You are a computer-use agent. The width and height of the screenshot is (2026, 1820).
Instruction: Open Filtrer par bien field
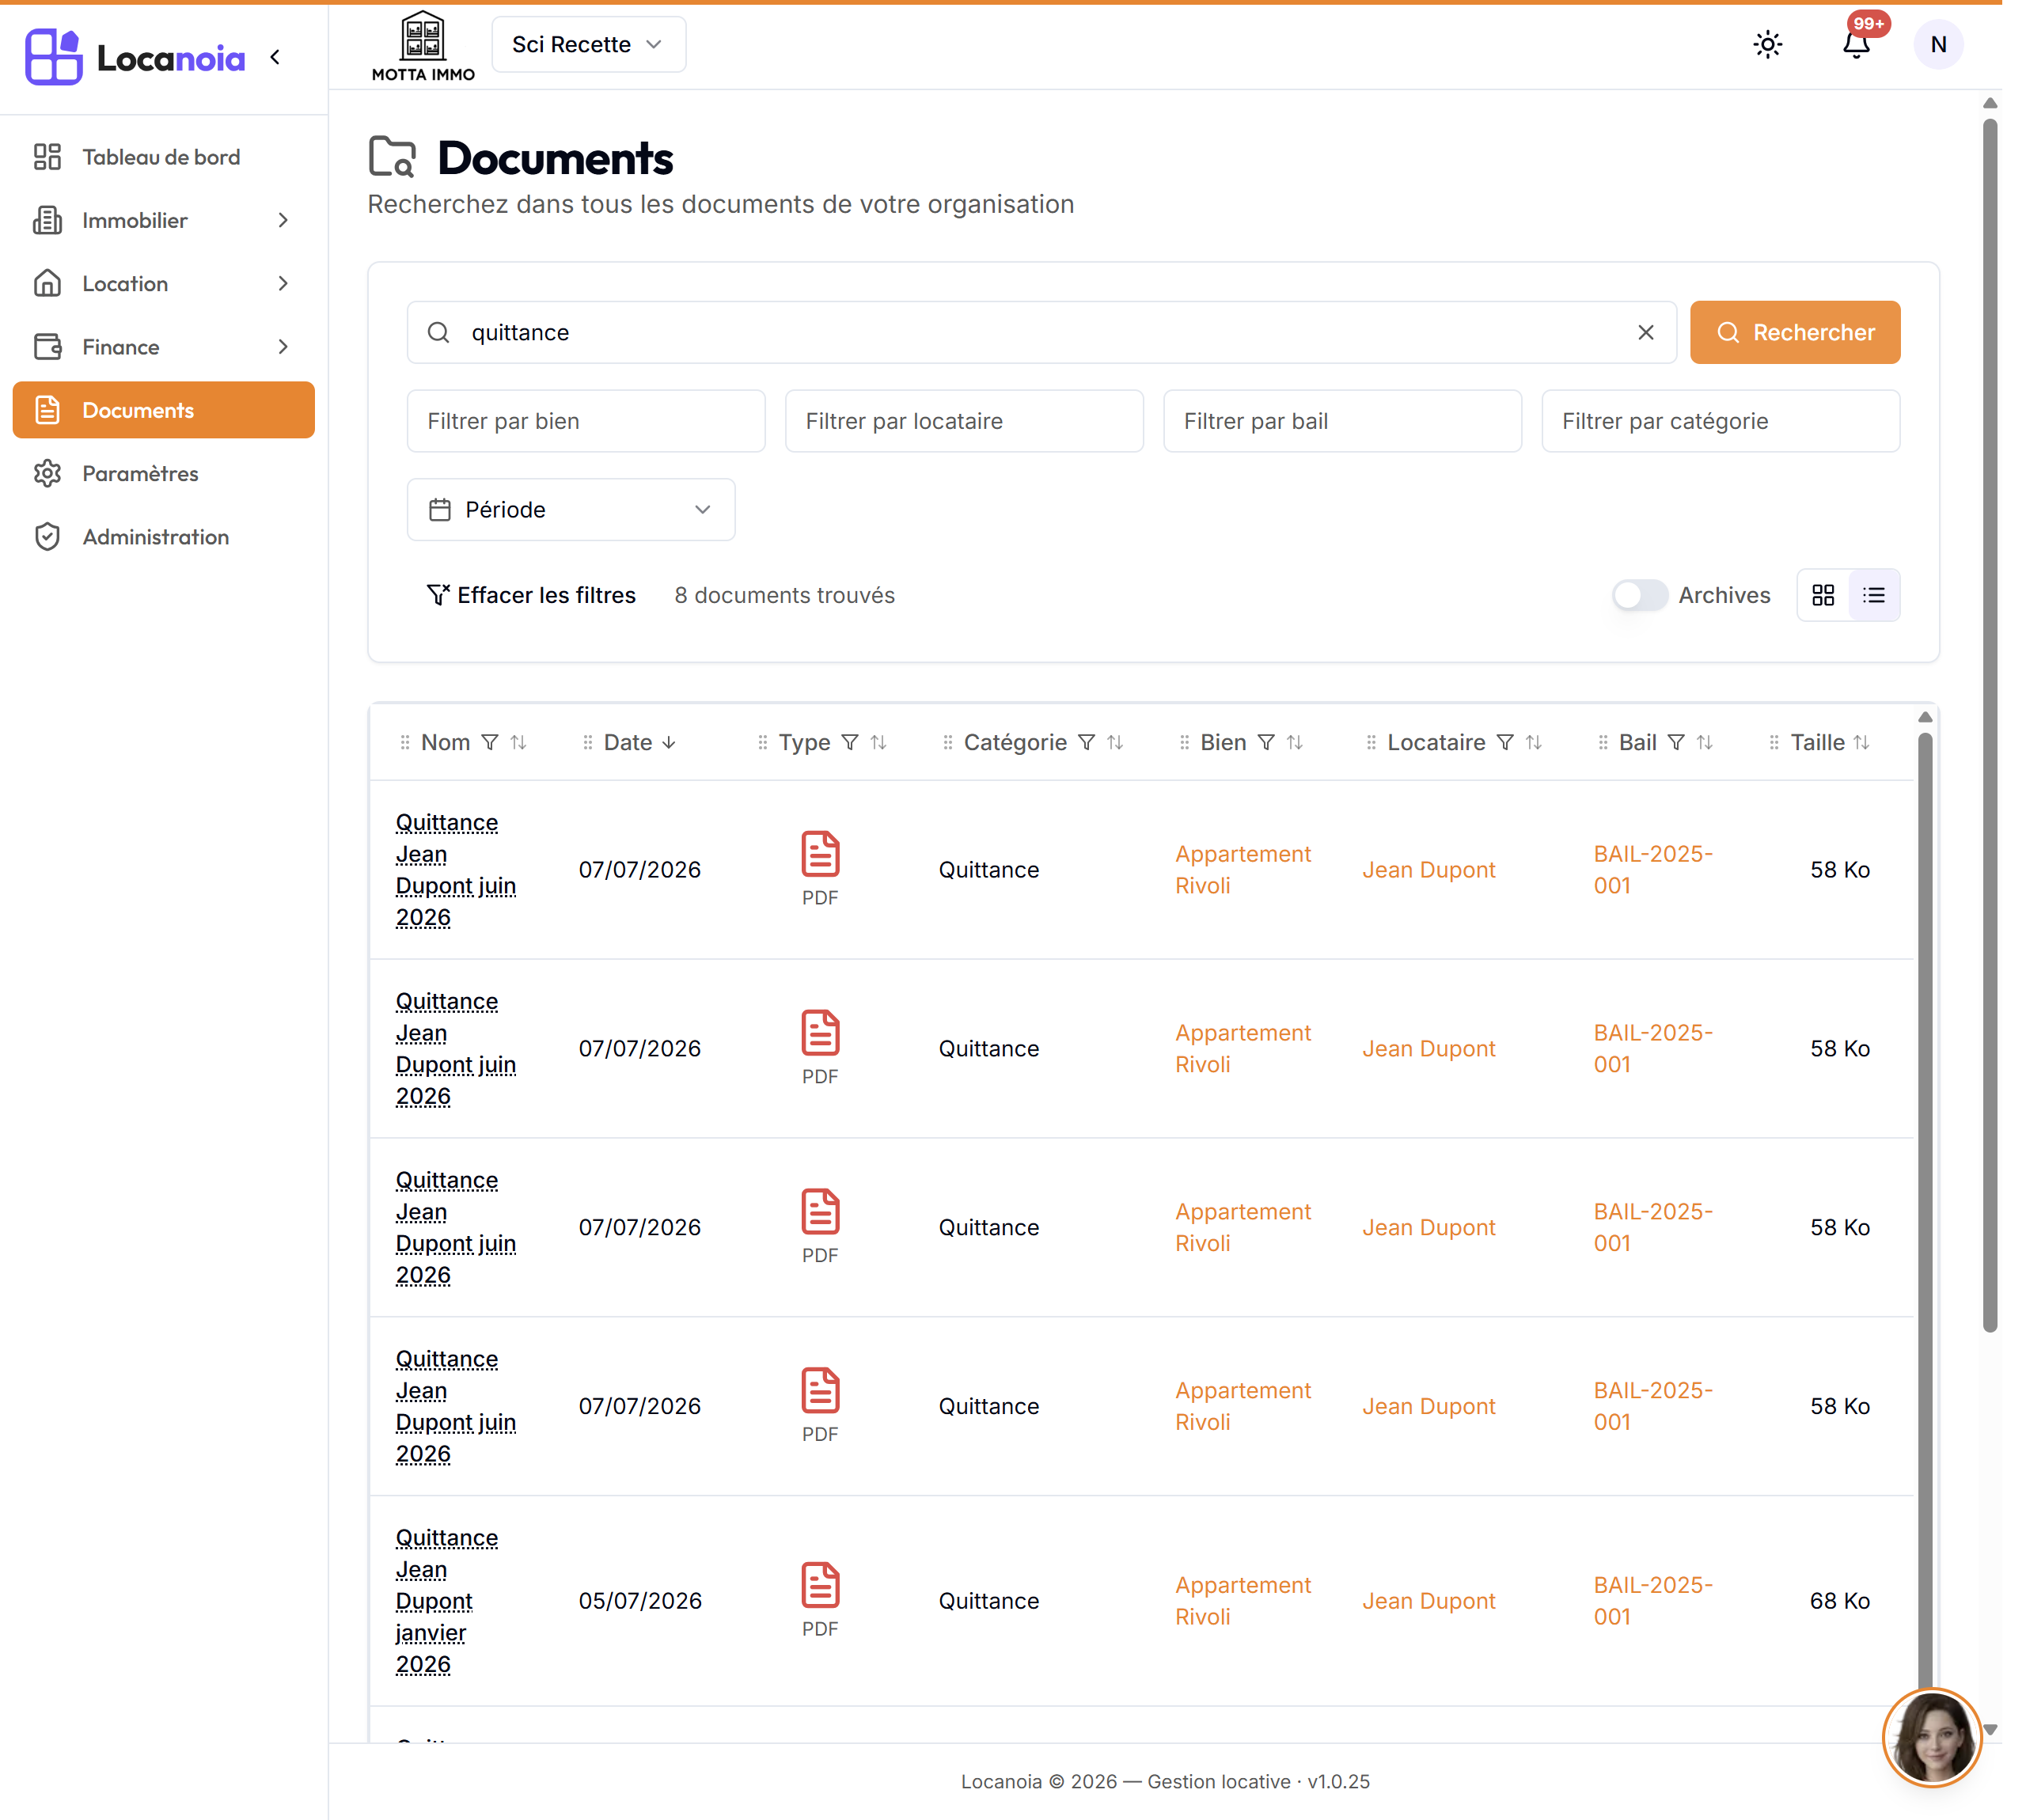coord(586,422)
